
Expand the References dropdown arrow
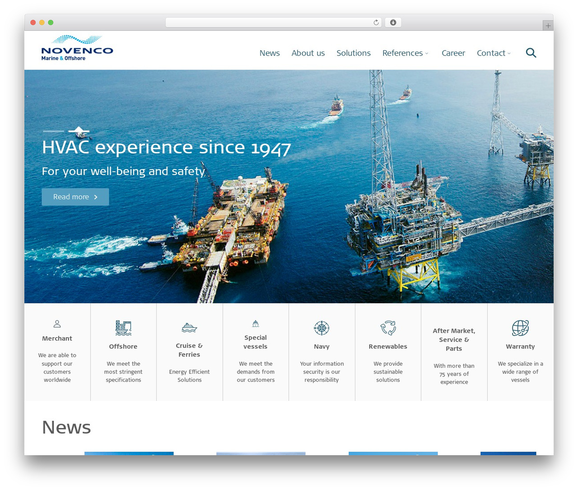pos(427,53)
